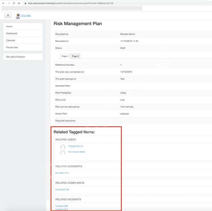Switch to the Page 2 tab
212x211 pixels.
pyautogui.click(x=76, y=56)
